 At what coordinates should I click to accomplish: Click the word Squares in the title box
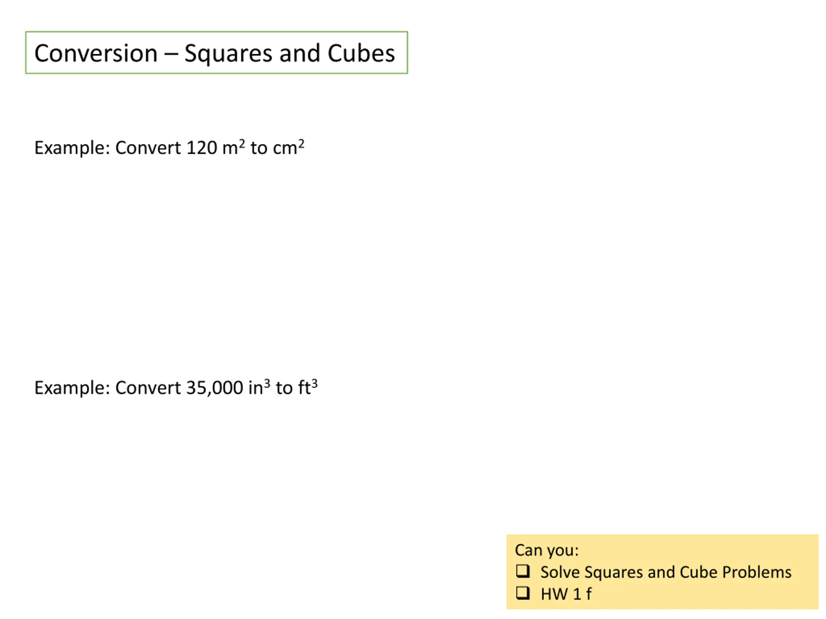[x=228, y=54]
